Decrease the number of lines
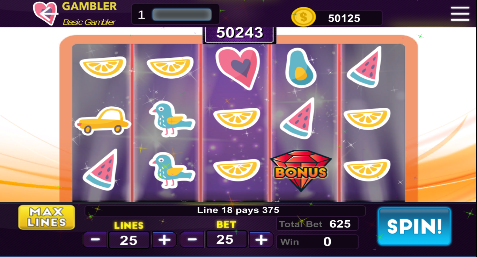This screenshot has width=477, height=257. 95,240
